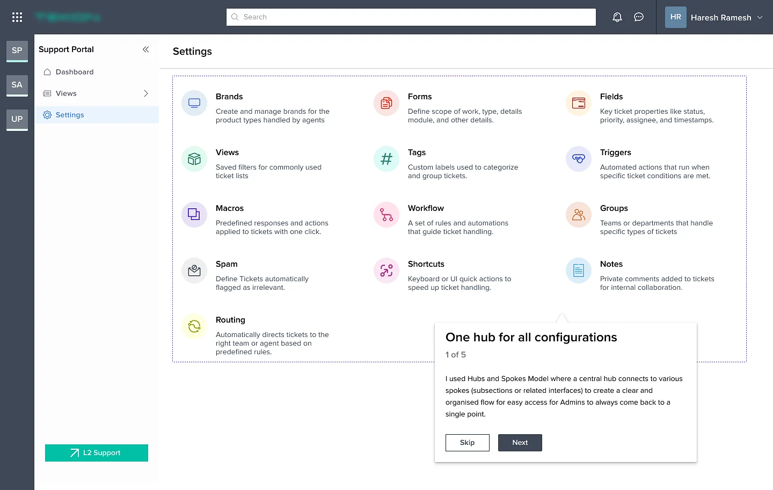Click Next in the tour popup
The width and height of the screenshot is (773, 490).
click(520, 443)
